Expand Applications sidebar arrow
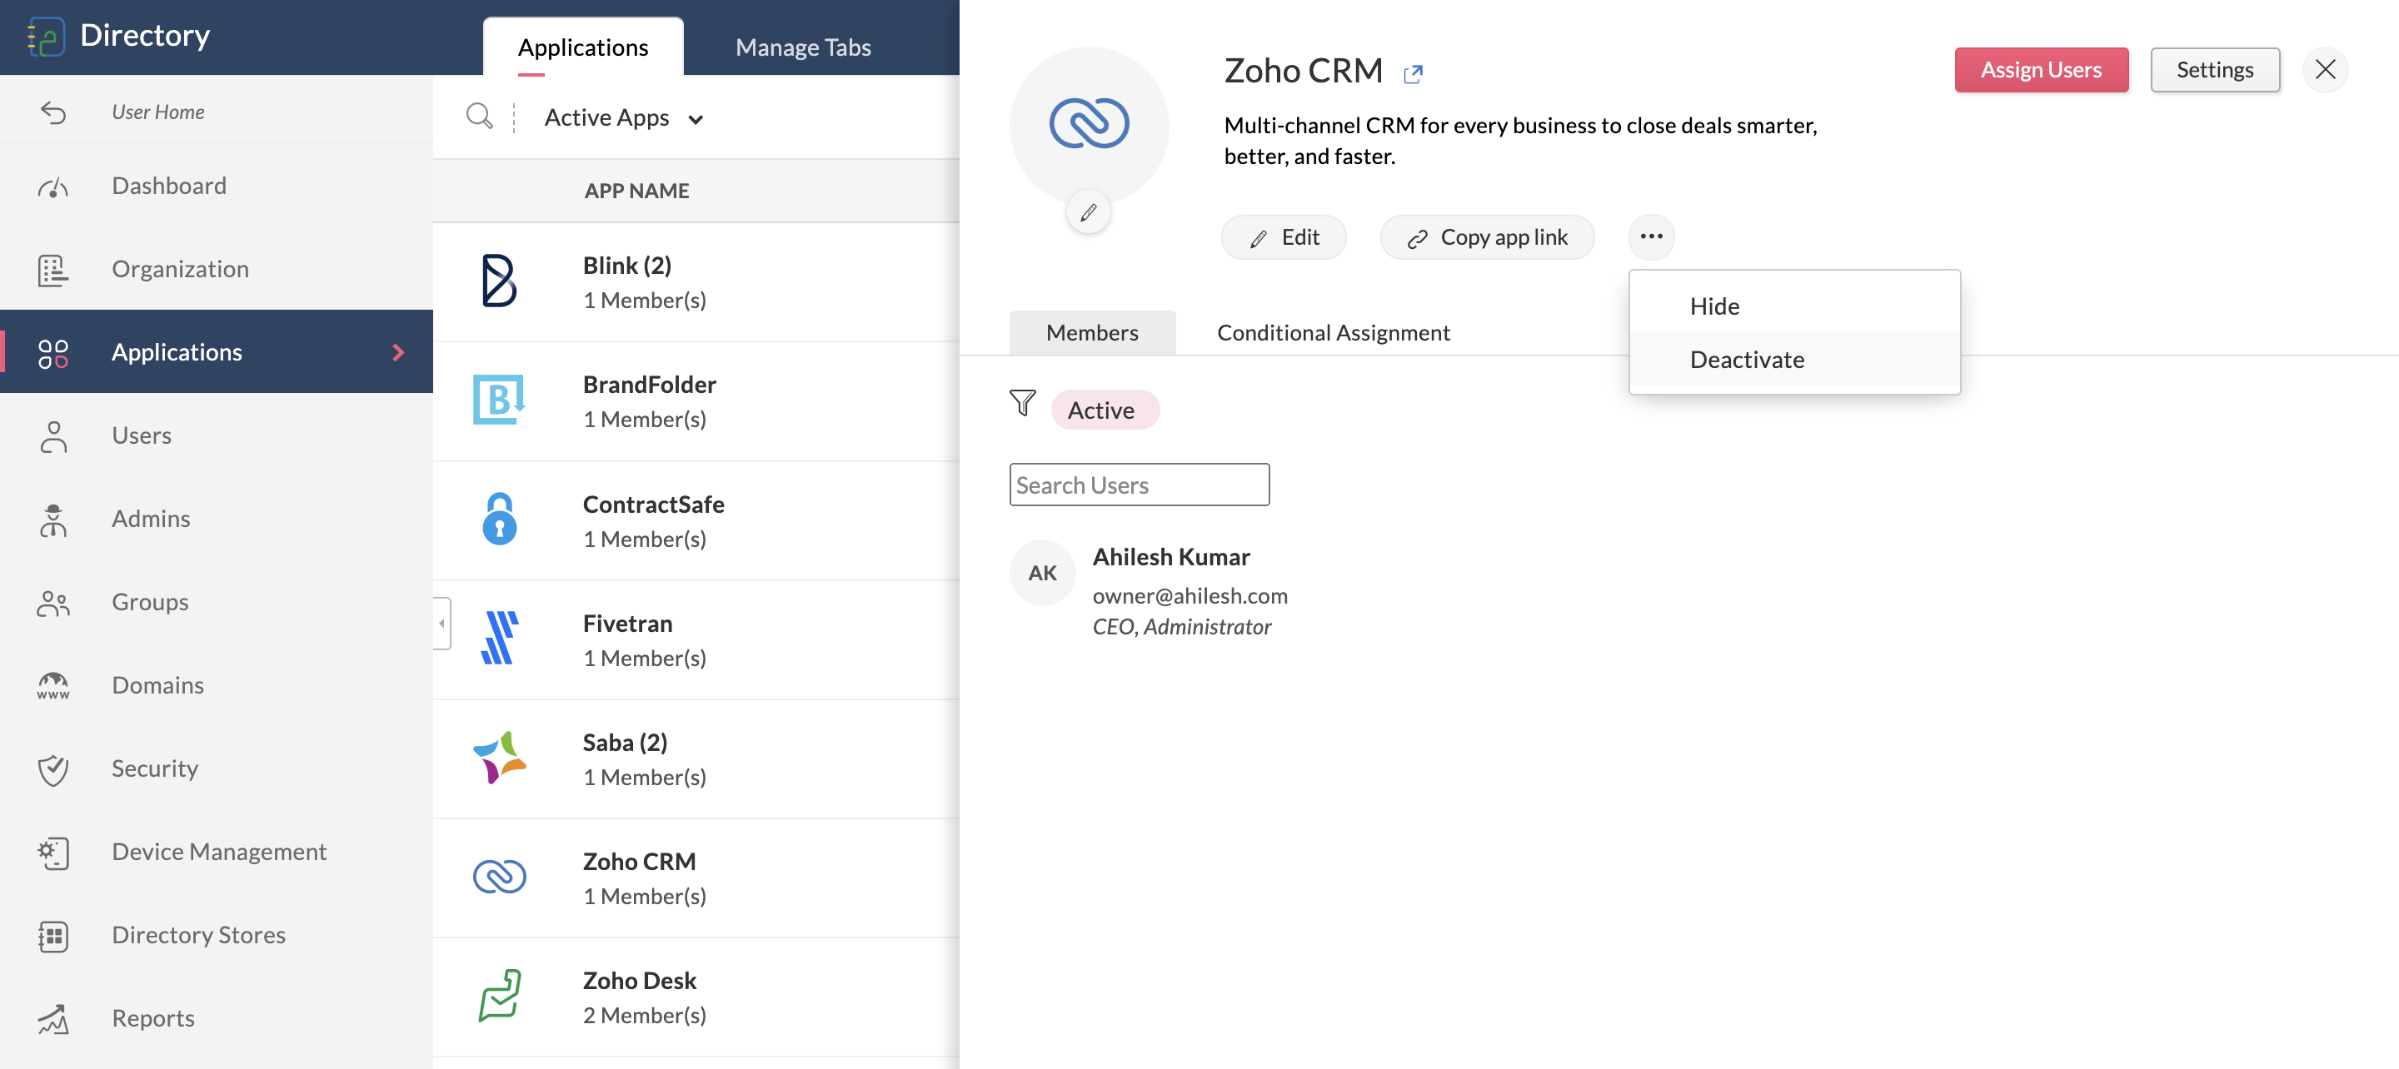Screen dimensions: 2399x1069 [399, 352]
